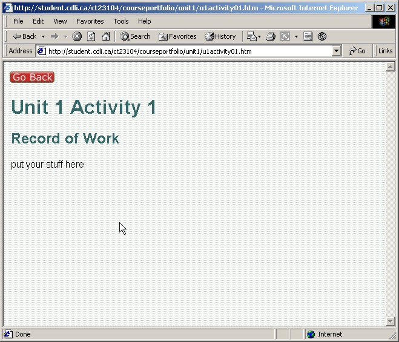The image size is (399, 342).
Task: Open the Edit menu
Action: (x=38, y=21)
